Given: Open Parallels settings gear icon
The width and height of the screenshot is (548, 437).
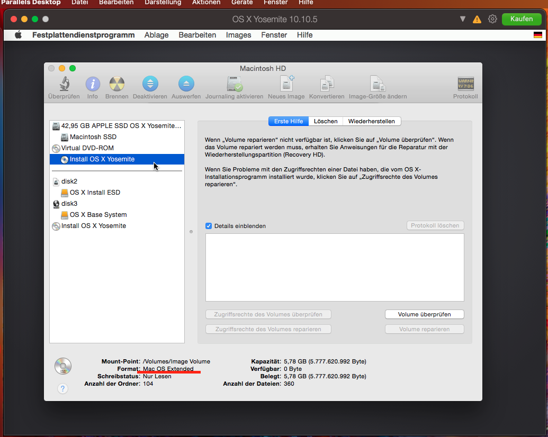Looking at the screenshot, I should tap(492, 19).
